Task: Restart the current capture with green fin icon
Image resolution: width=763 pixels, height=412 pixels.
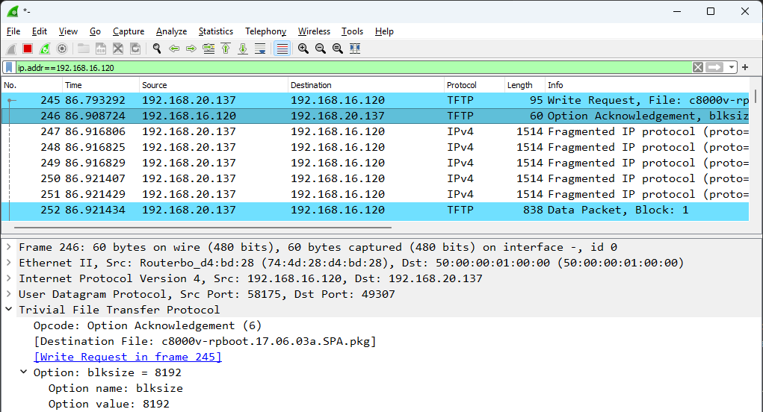Action: [x=45, y=49]
